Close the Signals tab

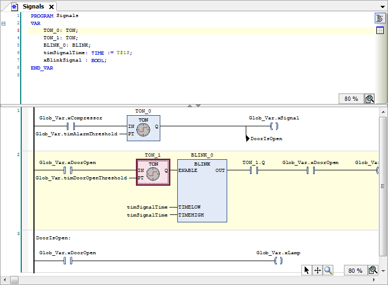[51, 7]
